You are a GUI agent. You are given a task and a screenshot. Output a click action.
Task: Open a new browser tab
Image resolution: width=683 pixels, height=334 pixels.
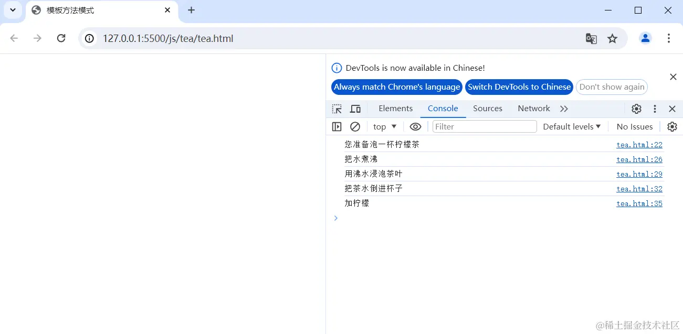click(x=191, y=10)
